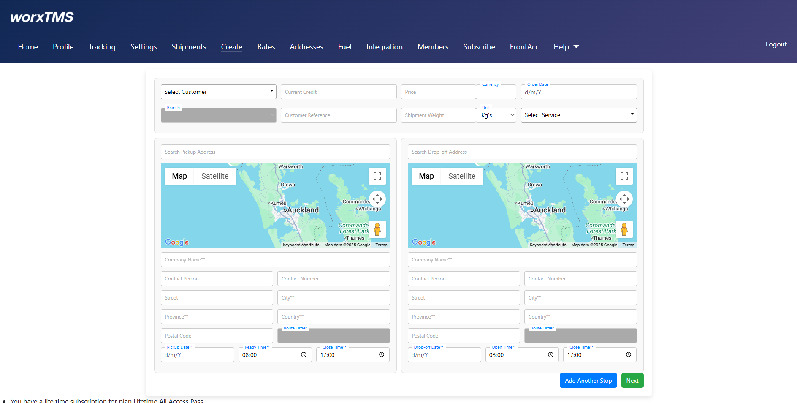
Task: Switch pickup map to Satellite view
Action: point(214,176)
